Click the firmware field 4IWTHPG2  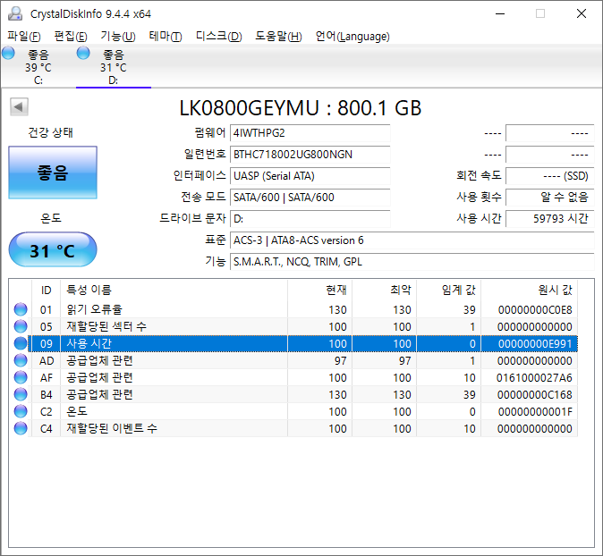(x=310, y=133)
